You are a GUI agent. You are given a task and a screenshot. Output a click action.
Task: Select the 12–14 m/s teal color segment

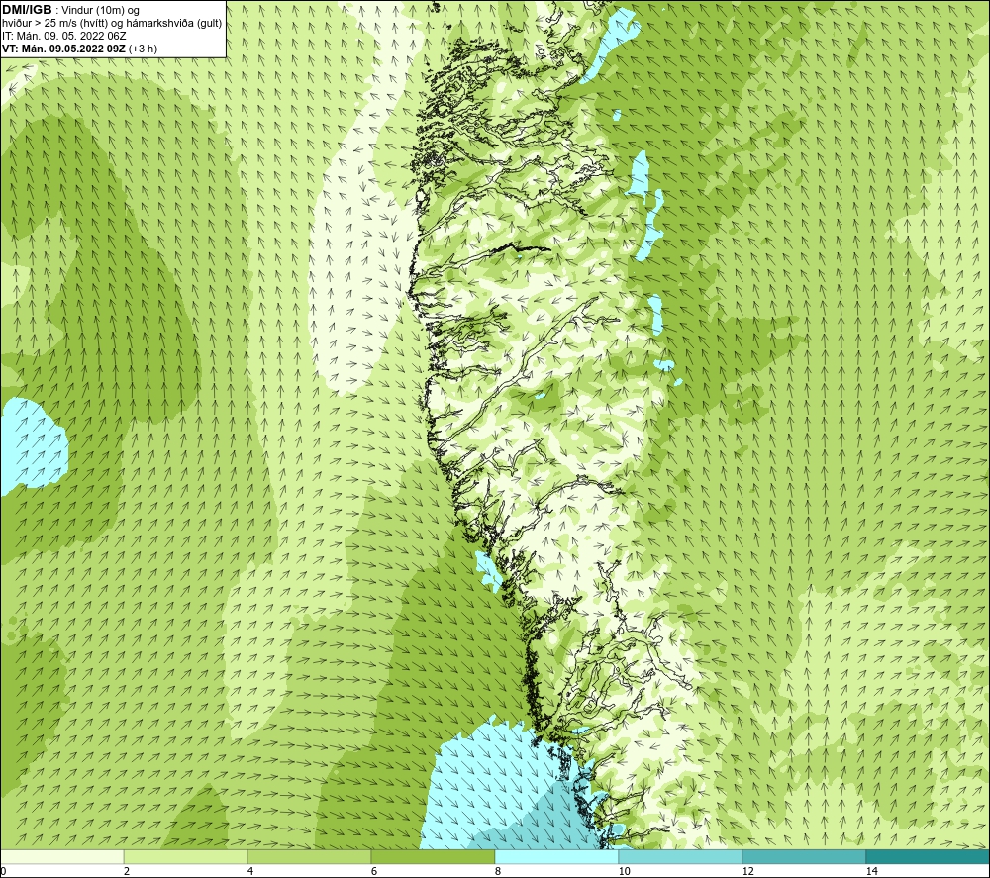click(x=804, y=856)
